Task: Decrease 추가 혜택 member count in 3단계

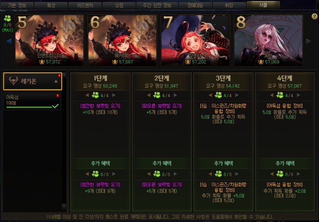Action: 210,174
